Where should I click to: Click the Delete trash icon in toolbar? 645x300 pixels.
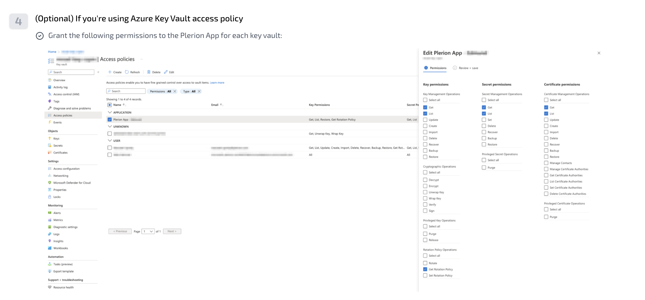[149, 72]
